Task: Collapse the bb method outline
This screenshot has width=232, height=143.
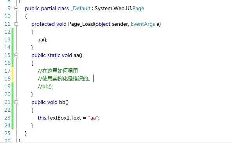Action: [16, 102]
